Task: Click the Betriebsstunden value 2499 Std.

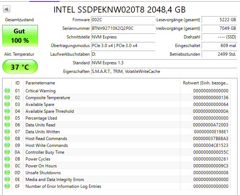Action: pos(219,54)
